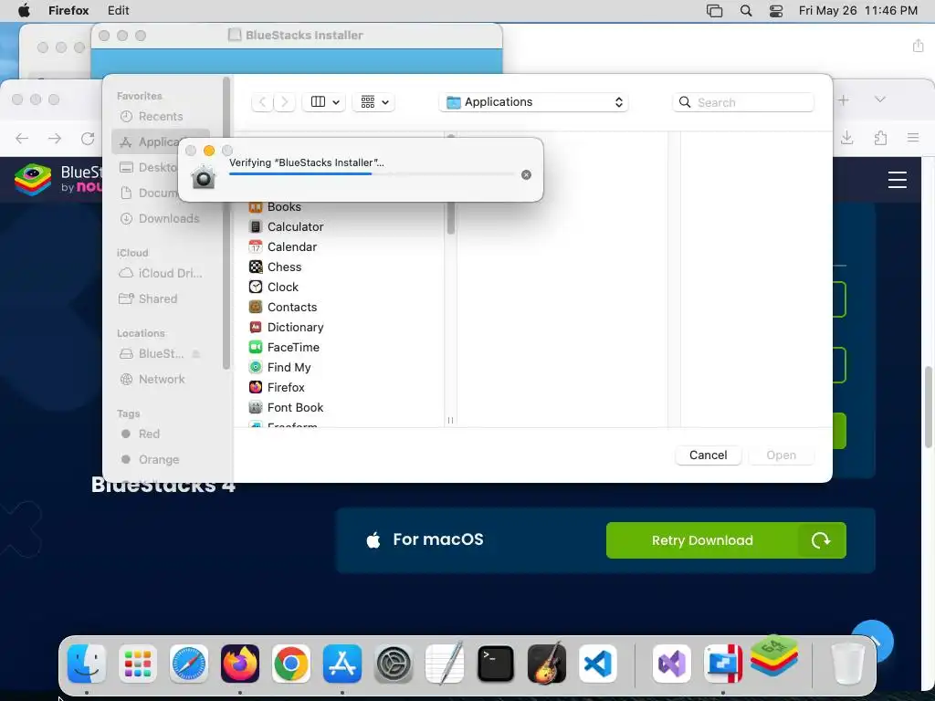Select Recents in the sidebar
The width and height of the screenshot is (935, 701).
pos(161,116)
